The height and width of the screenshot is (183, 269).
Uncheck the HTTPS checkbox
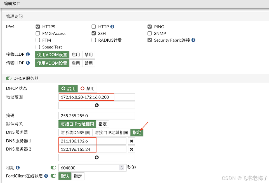[x=38, y=27]
